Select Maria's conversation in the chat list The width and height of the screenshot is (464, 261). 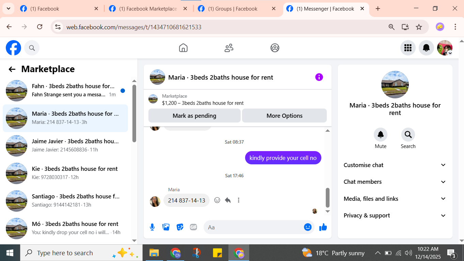coord(65,118)
